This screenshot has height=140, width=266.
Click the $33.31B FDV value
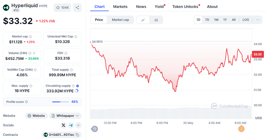62,58
